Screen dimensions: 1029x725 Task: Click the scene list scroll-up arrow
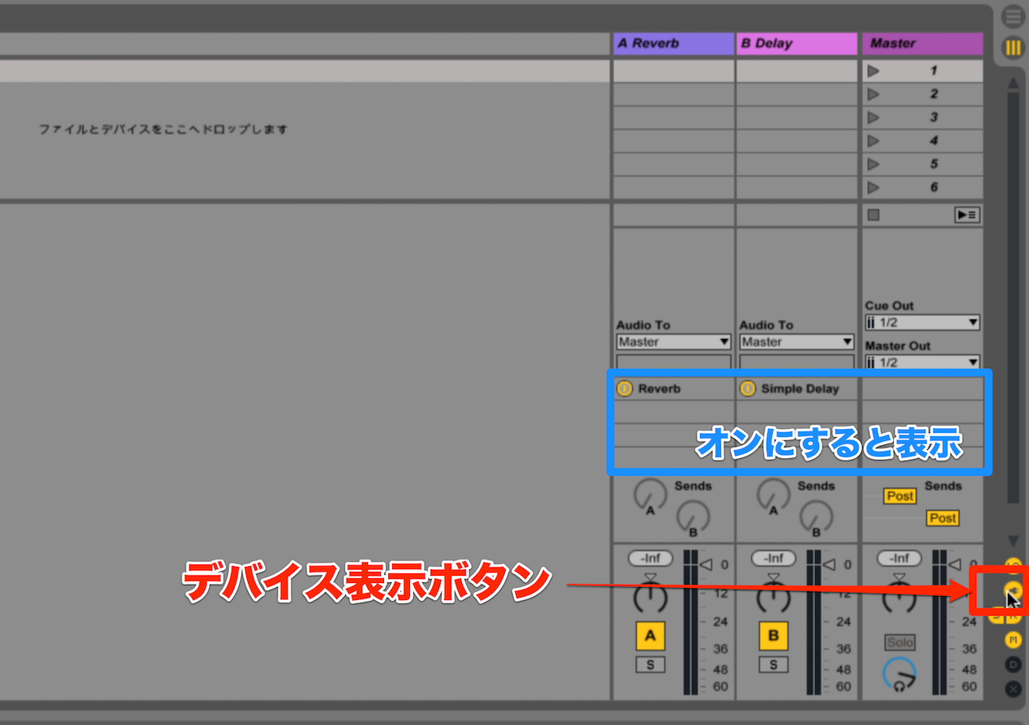tap(1013, 83)
